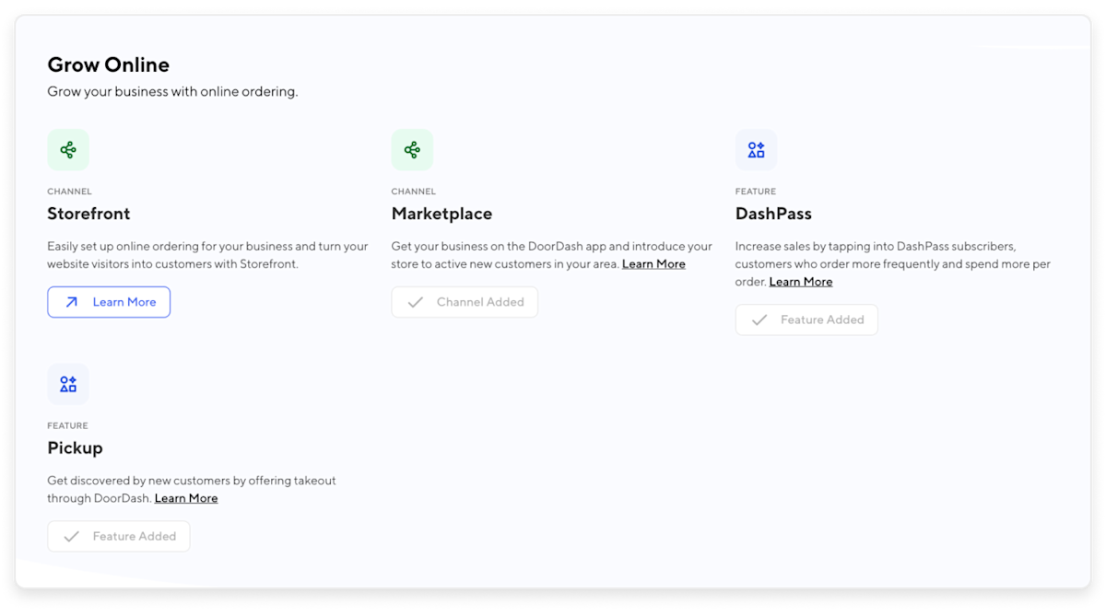The height and width of the screenshot is (616, 1106).
Task: Click the Feature Added button under Pickup
Action: pyautogui.click(x=119, y=536)
